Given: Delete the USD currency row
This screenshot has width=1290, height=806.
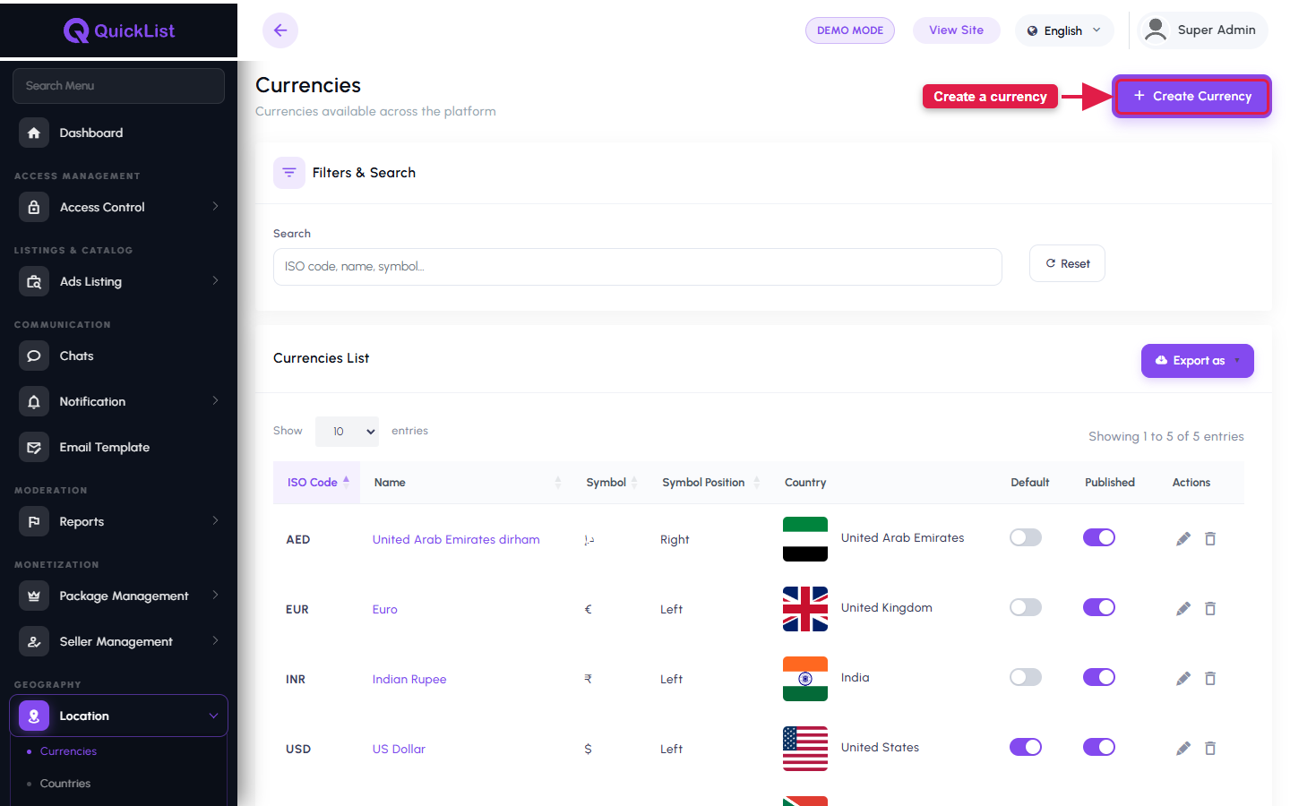Looking at the screenshot, I should [1210, 748].
